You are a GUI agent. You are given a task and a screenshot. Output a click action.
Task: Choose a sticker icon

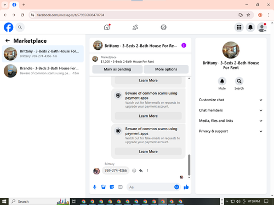click(x=112, y=187)
